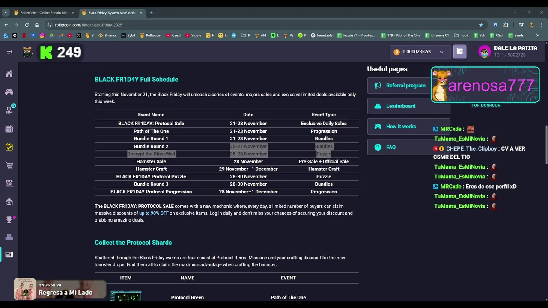Open the Binance bookmark
The height and width of the screenshot is (308, 548).
[x=107, y=36]
